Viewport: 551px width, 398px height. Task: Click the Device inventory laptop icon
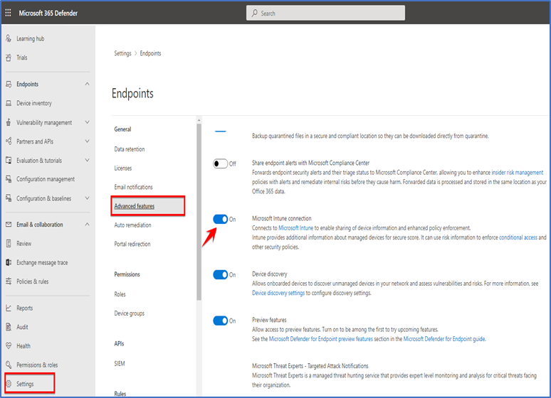click(9, 103)
